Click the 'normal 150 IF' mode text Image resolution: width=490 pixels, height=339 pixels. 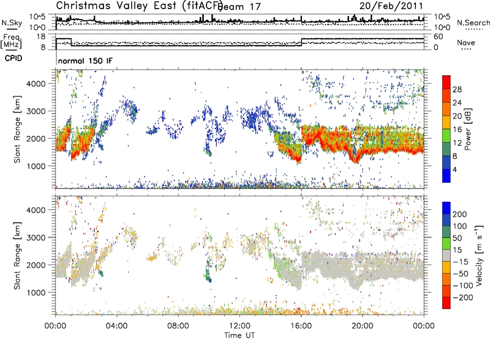[85, 61]
